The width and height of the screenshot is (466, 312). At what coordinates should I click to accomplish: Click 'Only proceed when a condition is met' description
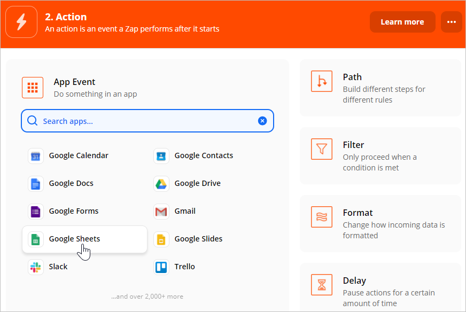[x=380, y=162]
